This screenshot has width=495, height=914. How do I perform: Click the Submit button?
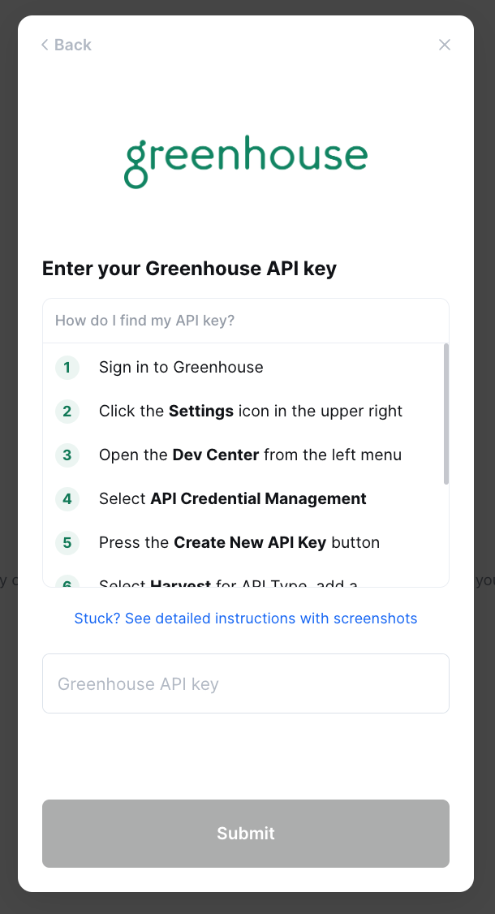pyautogui.click(x=245, y=834)
